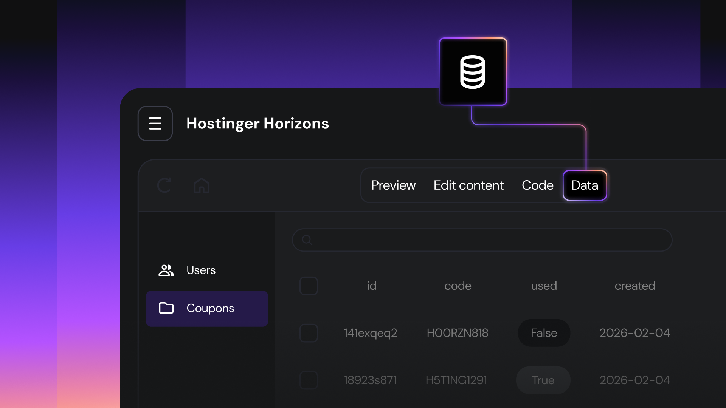726x408 pixels.
Task: Click the refresh icon in the toolbar
Action: click(x=164, y=185)
